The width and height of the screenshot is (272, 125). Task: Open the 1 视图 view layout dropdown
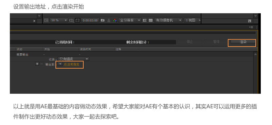pyautogui.click(x=192, y=20)
